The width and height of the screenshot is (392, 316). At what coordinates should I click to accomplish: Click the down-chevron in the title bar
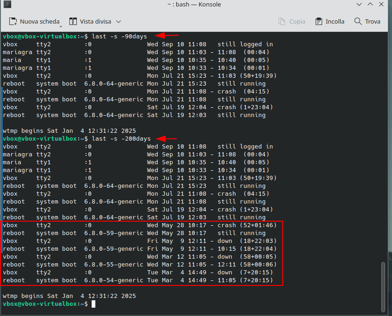[359, 4]
